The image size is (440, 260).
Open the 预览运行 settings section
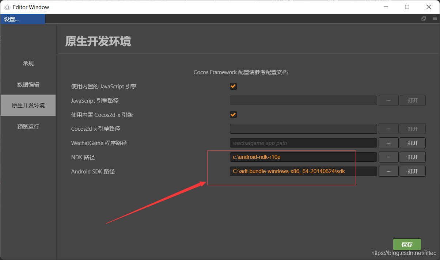[x=28, y=126]
